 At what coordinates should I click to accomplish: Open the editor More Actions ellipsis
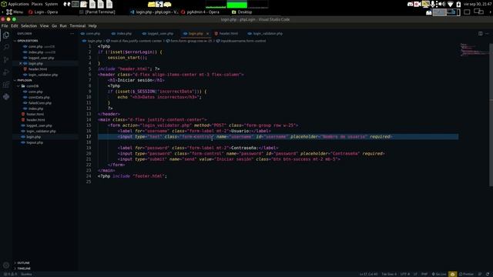pyautogui.click(x=487, y=33)
